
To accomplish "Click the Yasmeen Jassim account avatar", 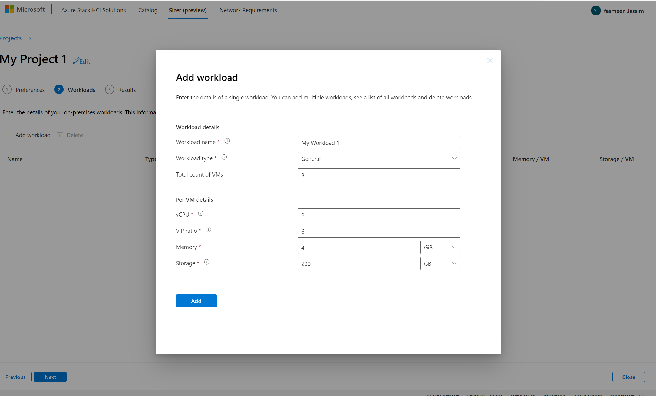I will click(x=595, y=11).
